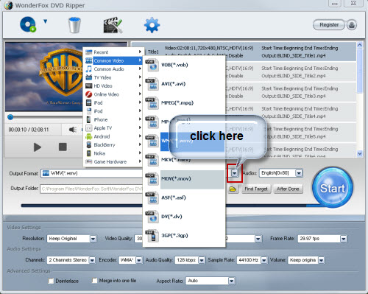Open the video edit clapperboard tool

tap(113, 25)
